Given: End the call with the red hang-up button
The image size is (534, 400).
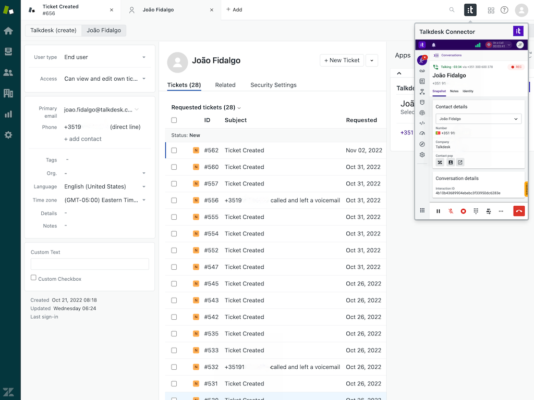Looking at the screenshot, I should tap(518, 211).
